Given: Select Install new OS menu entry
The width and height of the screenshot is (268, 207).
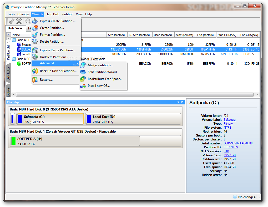Looking at the screenshot, I should point(103,86).
